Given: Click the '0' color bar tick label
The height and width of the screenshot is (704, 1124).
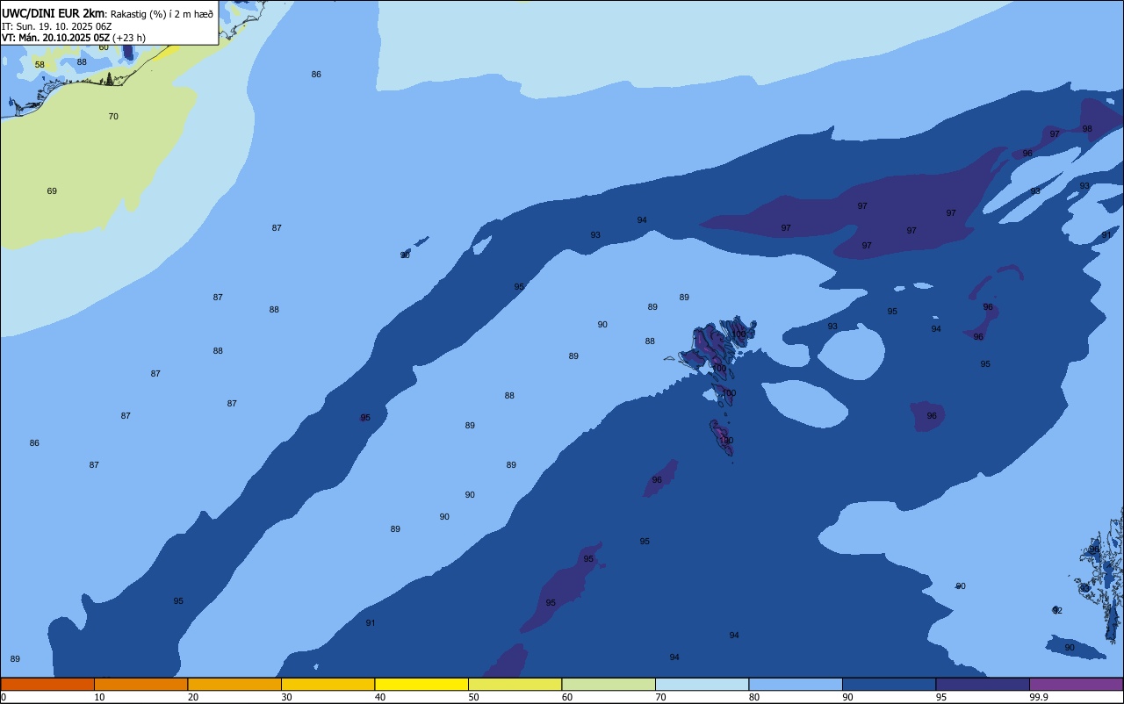Looking at the screenshot, I should [4, 697].
